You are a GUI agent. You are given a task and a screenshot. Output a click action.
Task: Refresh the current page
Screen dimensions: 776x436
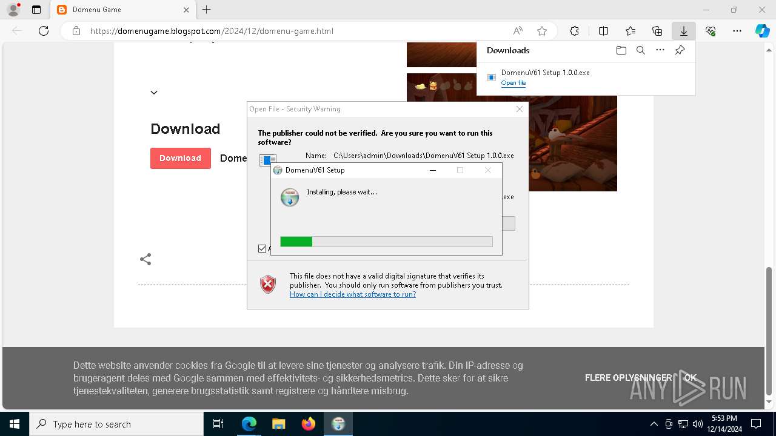(x=44, y=31)
